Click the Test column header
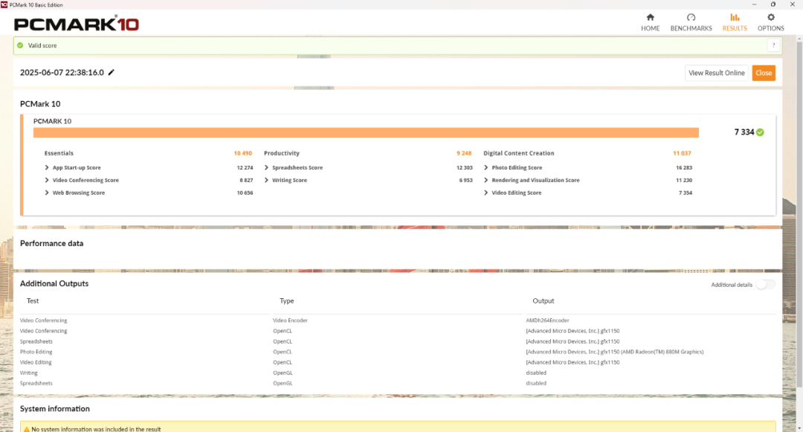The height and width of the screenshot is (432, 803). click(33, 301)
